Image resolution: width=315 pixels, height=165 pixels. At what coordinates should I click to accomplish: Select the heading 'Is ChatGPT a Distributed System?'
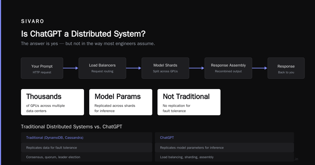83,34
